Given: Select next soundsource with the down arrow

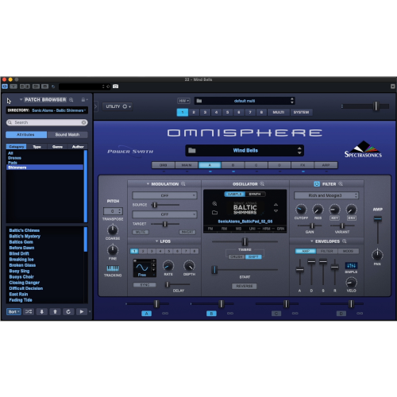Looking at the screenshot, I should (276, 211).
